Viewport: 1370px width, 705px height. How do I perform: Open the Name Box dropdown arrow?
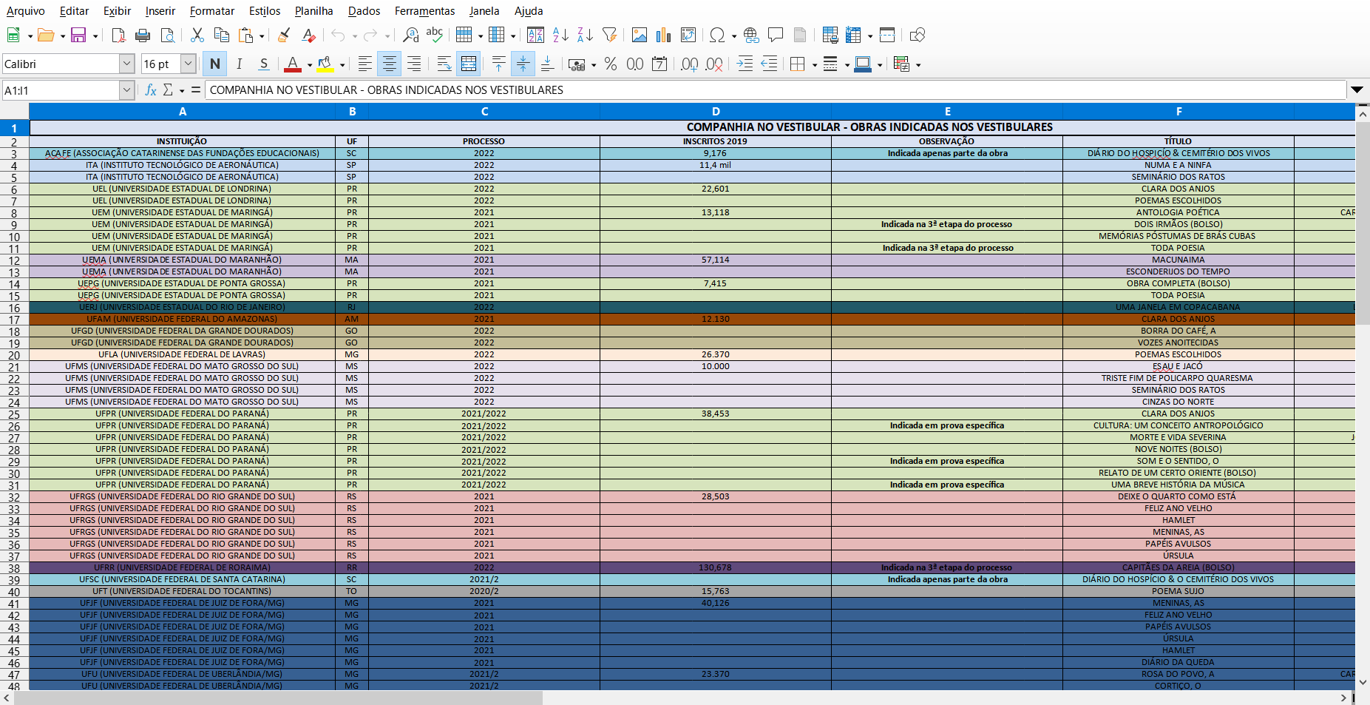[x=126, y=90]
